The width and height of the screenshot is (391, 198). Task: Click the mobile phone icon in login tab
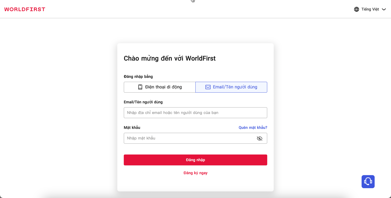pos(140,87)
